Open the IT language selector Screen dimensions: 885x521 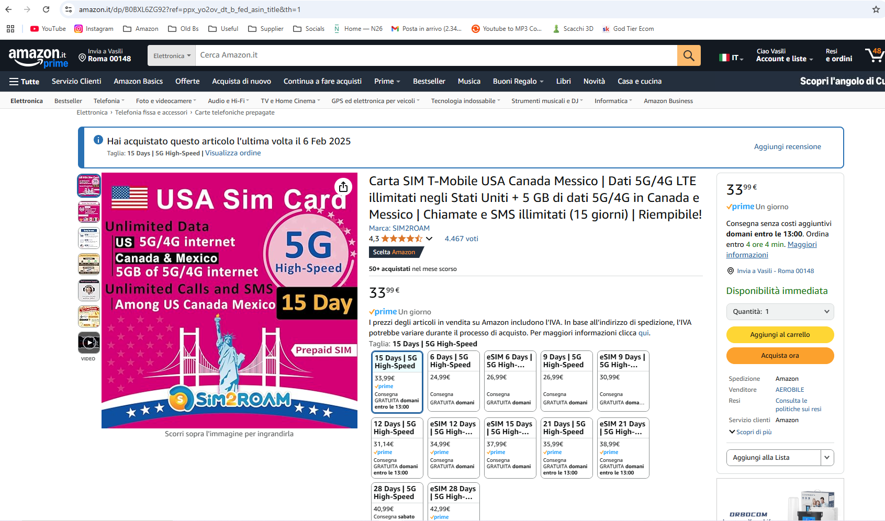coord(731,58)
